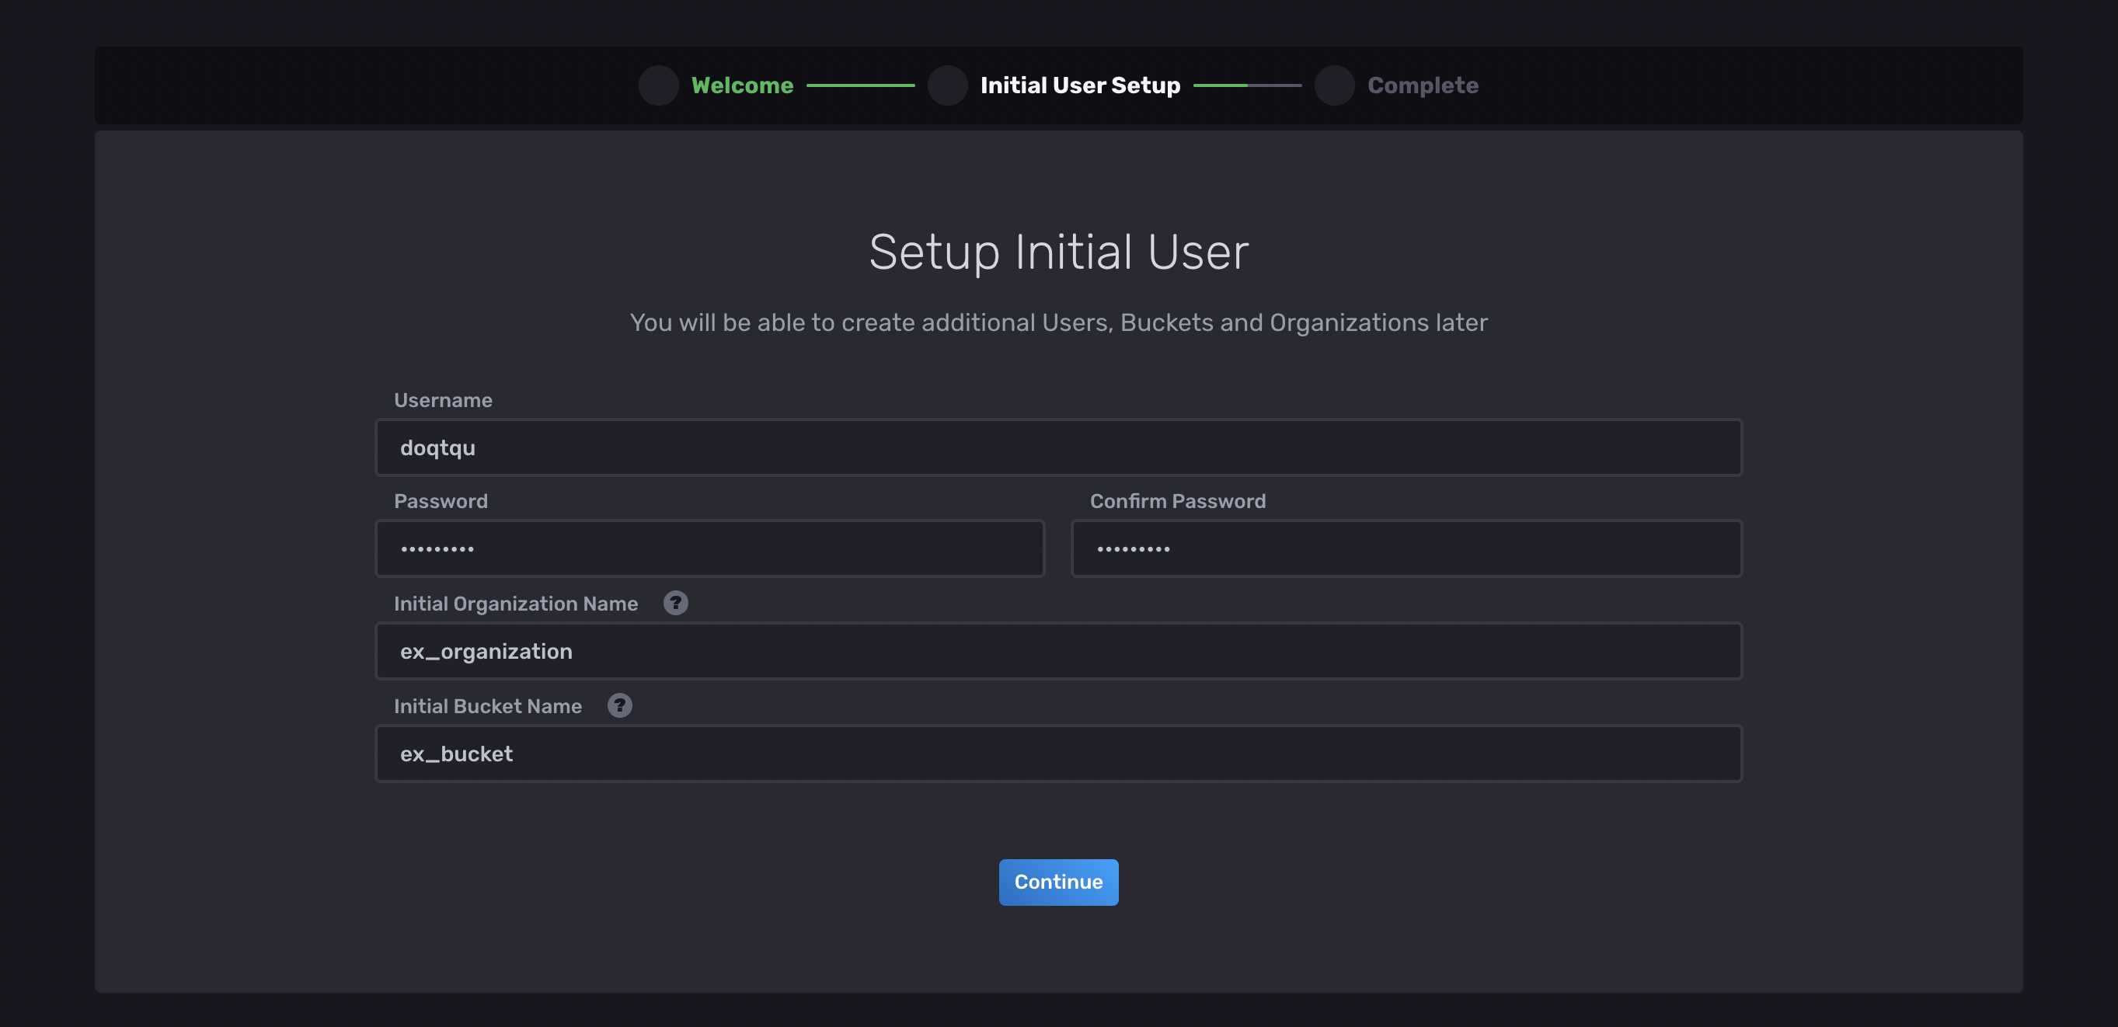Viewport: 2118px width, 1027px height.
Task: Click the Complete step circle indicator
Action: click(1333, 85)
